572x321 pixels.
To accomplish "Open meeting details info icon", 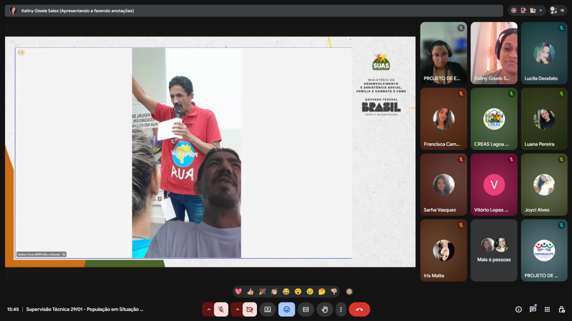I will click(x=518, y=309).
